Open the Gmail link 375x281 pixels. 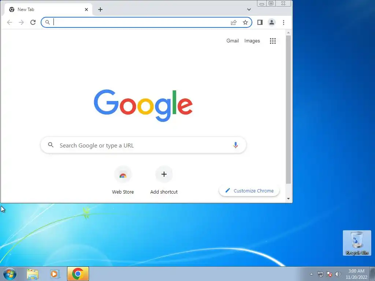pos(233,41)
